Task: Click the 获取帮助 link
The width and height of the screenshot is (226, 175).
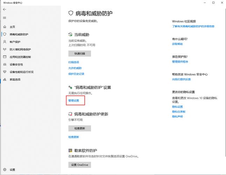Action: (x=177, y=44)
